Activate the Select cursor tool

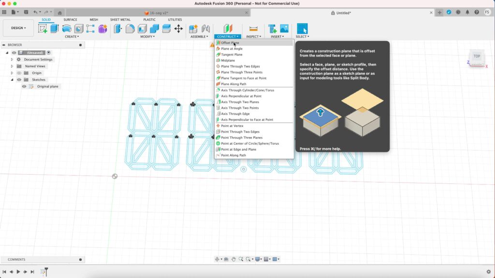[302, 29]
